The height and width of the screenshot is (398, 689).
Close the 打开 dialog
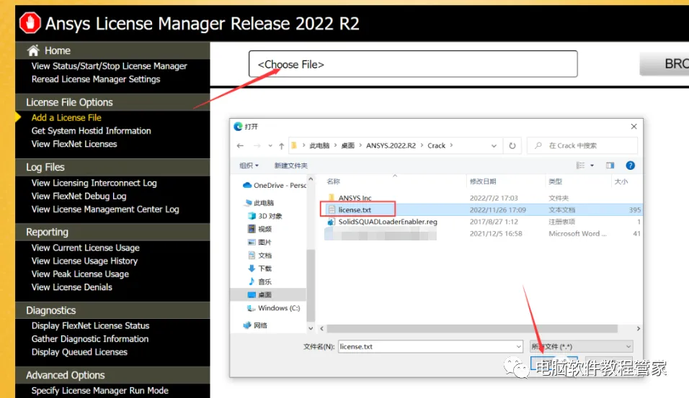point(634,127)
